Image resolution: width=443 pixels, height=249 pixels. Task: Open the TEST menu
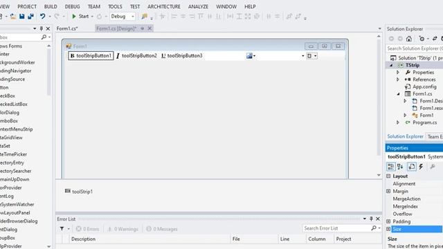pos(135,6)
